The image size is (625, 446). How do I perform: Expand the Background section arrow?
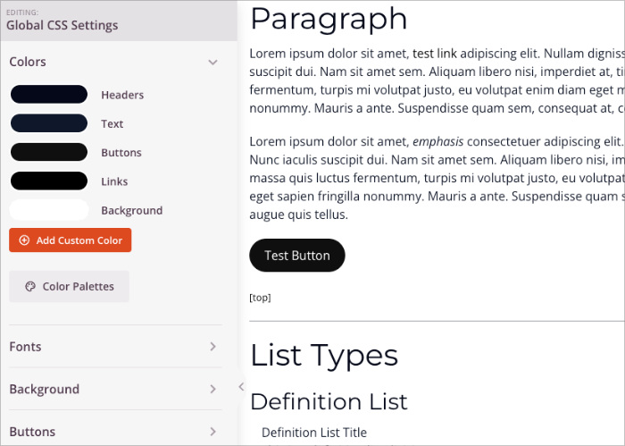click(212, 389)
